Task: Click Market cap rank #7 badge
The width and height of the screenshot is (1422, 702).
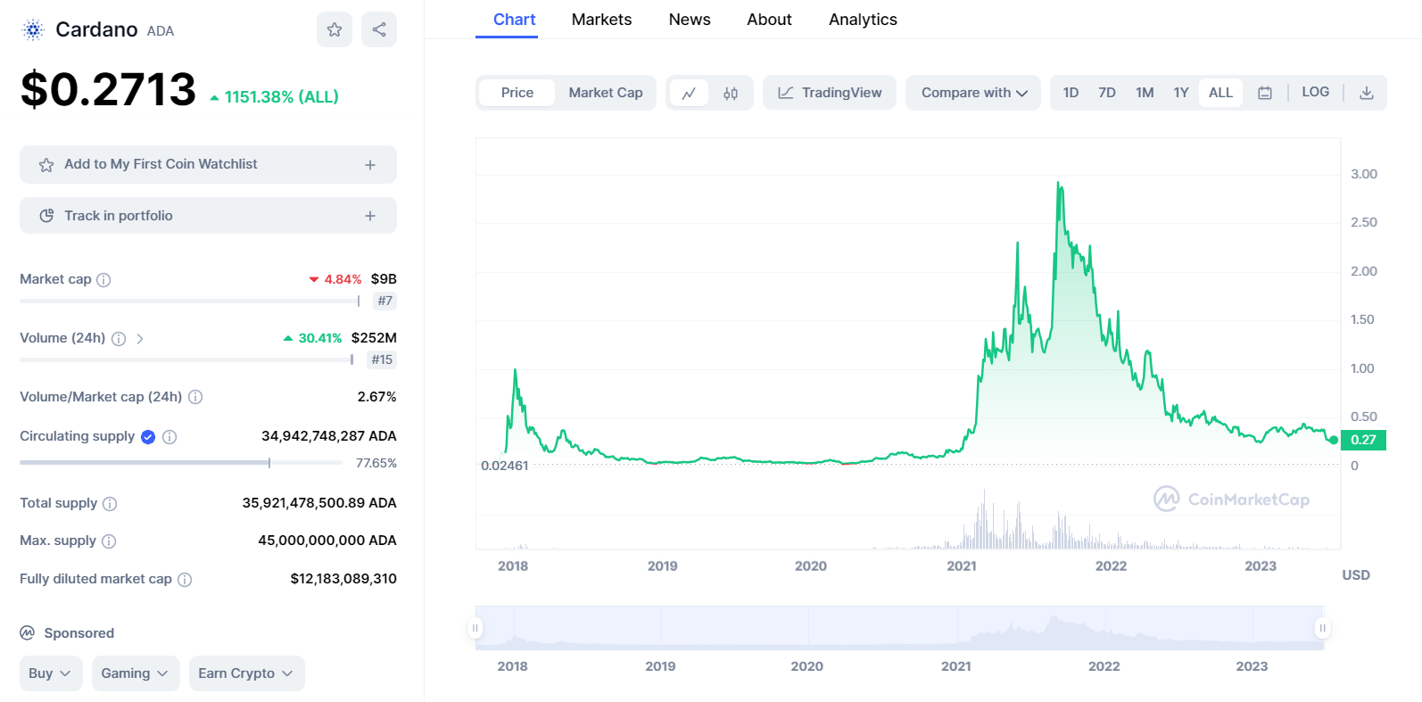Action: (384, 301)
